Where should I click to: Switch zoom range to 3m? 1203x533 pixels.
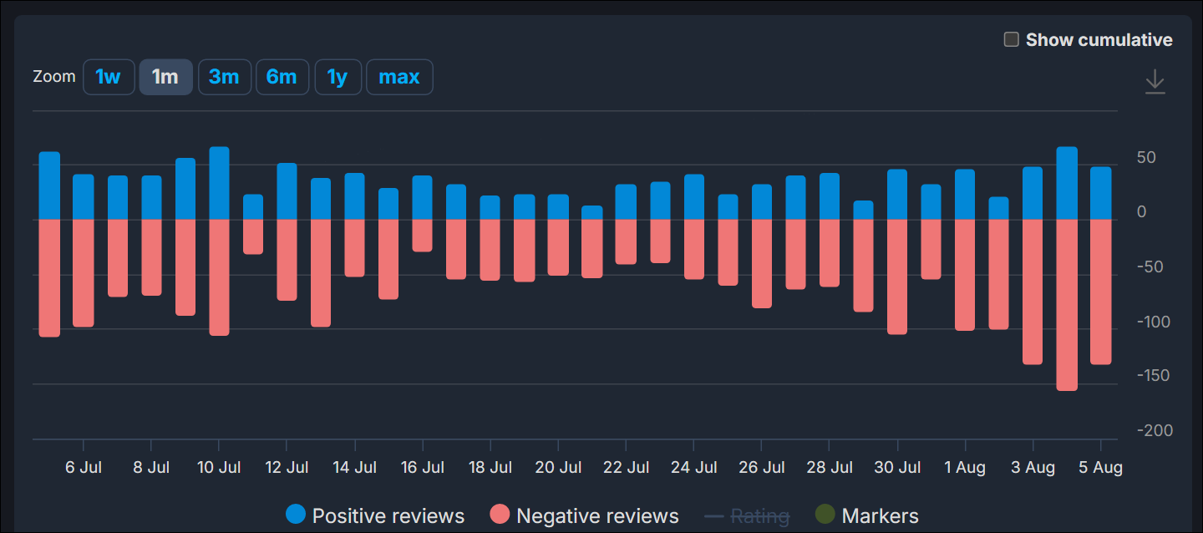[224, 77]
